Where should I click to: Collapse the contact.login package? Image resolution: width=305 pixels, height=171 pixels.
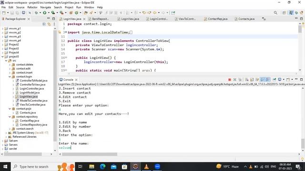[10, 76]
